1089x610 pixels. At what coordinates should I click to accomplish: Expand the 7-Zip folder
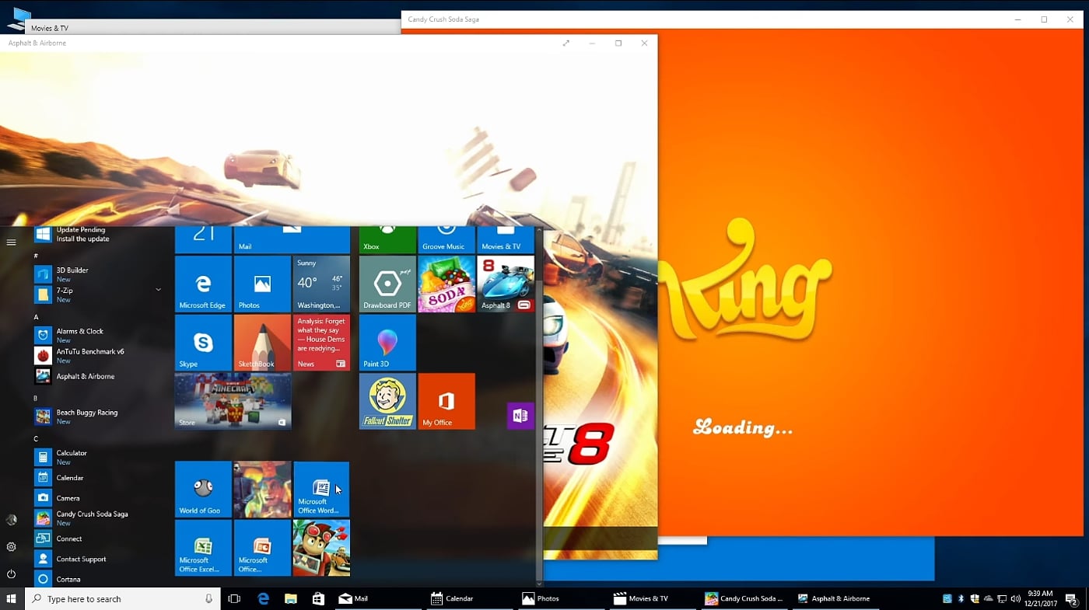pyautogui.click(x=98, y=295)
